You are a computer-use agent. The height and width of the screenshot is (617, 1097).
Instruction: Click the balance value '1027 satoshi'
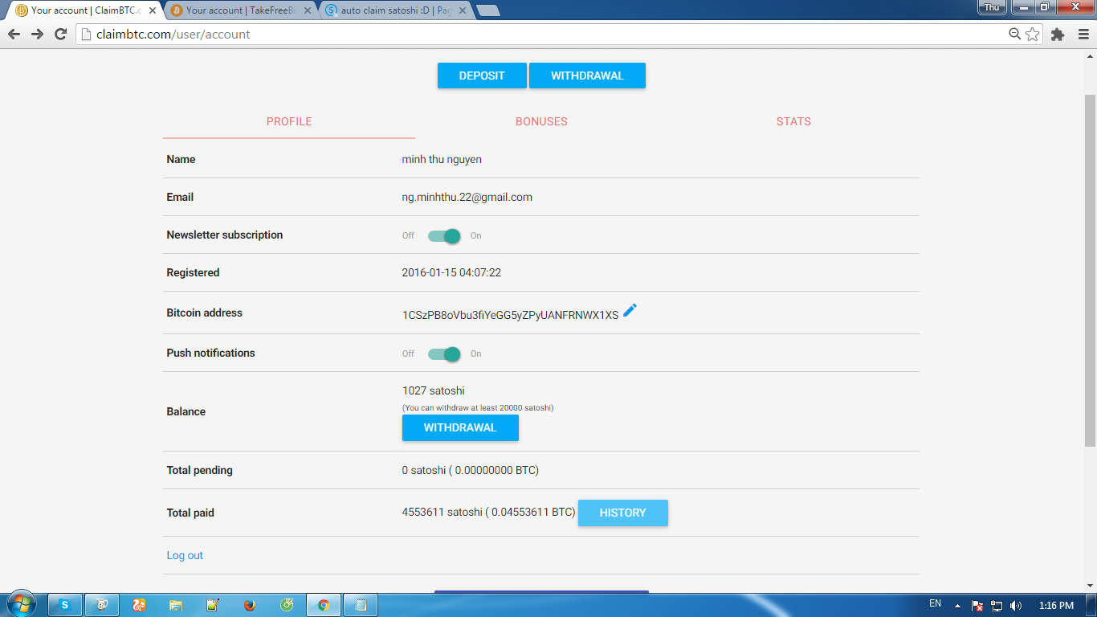434,390
